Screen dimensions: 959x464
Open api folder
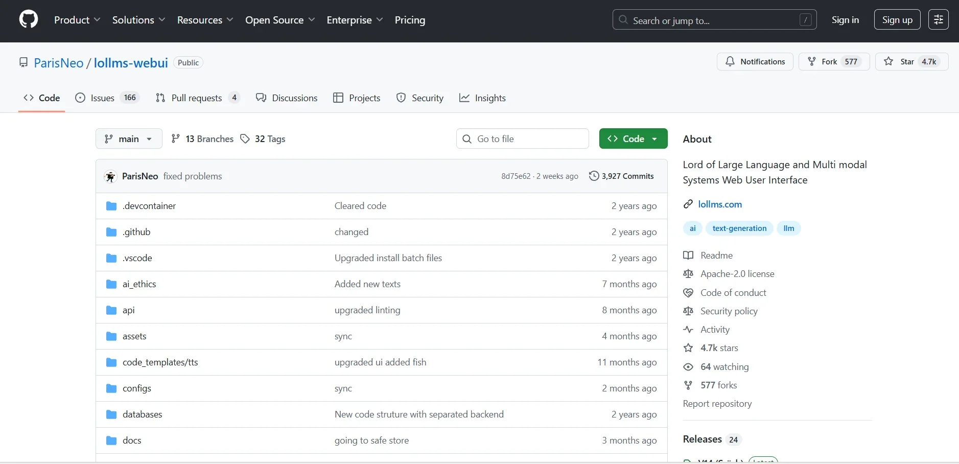click(x=129, y=310)
